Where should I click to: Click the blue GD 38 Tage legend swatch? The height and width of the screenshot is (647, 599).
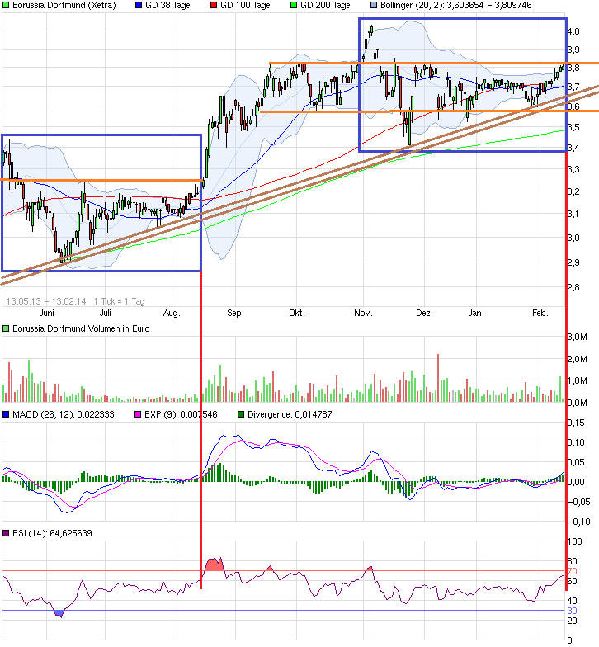pos(139,5)
